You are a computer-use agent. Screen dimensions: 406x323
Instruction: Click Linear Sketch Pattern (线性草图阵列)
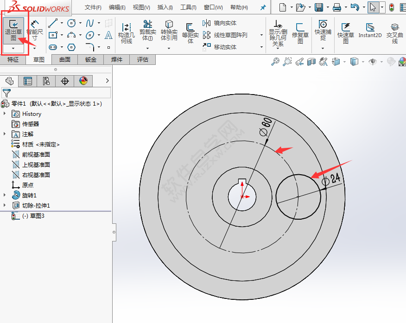[x=225, y=35]
